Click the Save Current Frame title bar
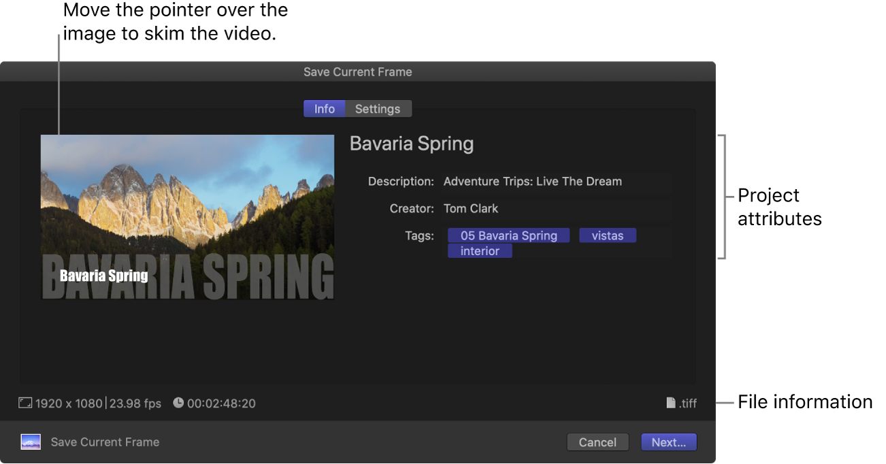 tap(357, 71)
